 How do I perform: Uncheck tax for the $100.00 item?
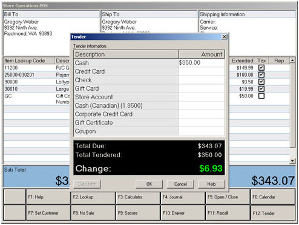point(261,74)
